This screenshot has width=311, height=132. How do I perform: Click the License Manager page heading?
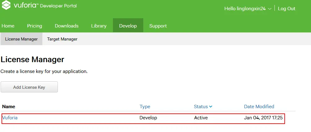point(32,59)
